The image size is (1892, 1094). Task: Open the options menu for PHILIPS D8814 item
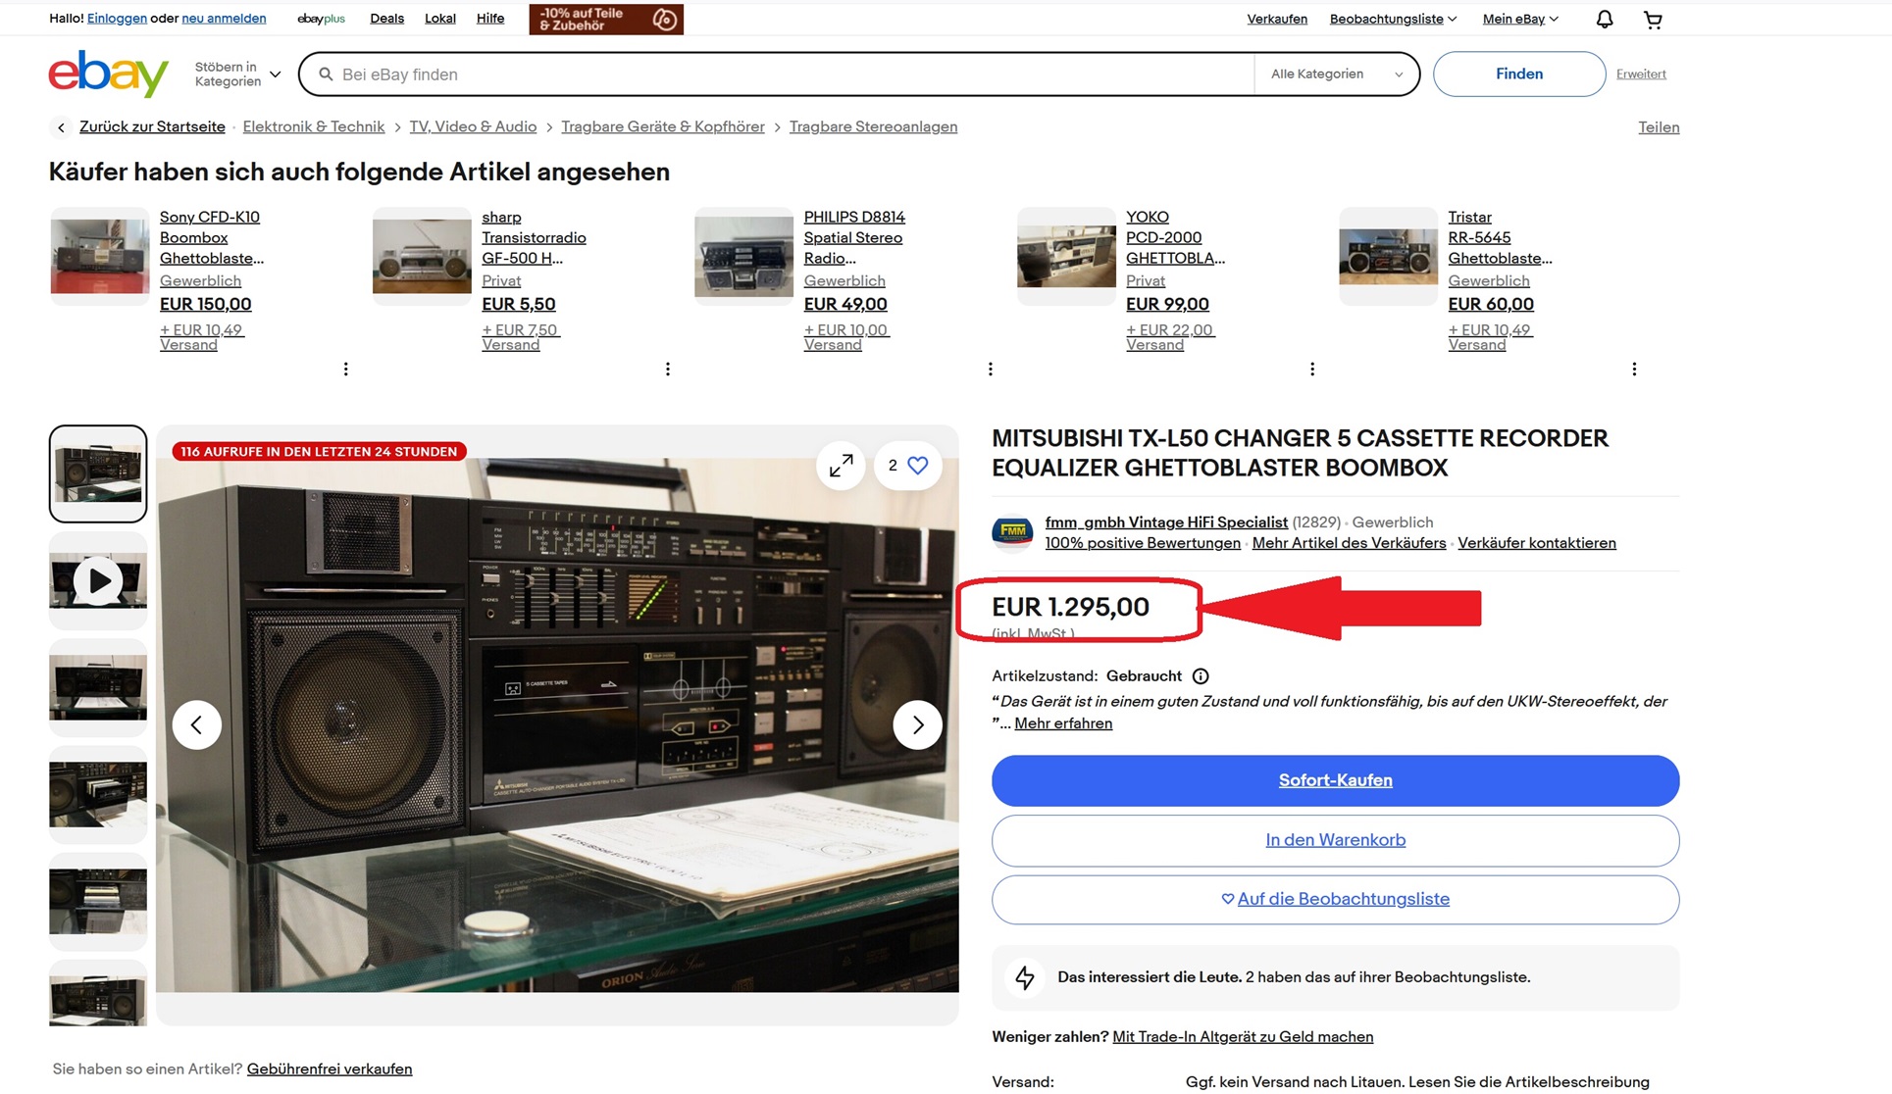(991, 370)
